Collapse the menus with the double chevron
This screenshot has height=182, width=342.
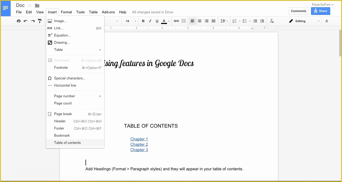click(x=327, y=21)
